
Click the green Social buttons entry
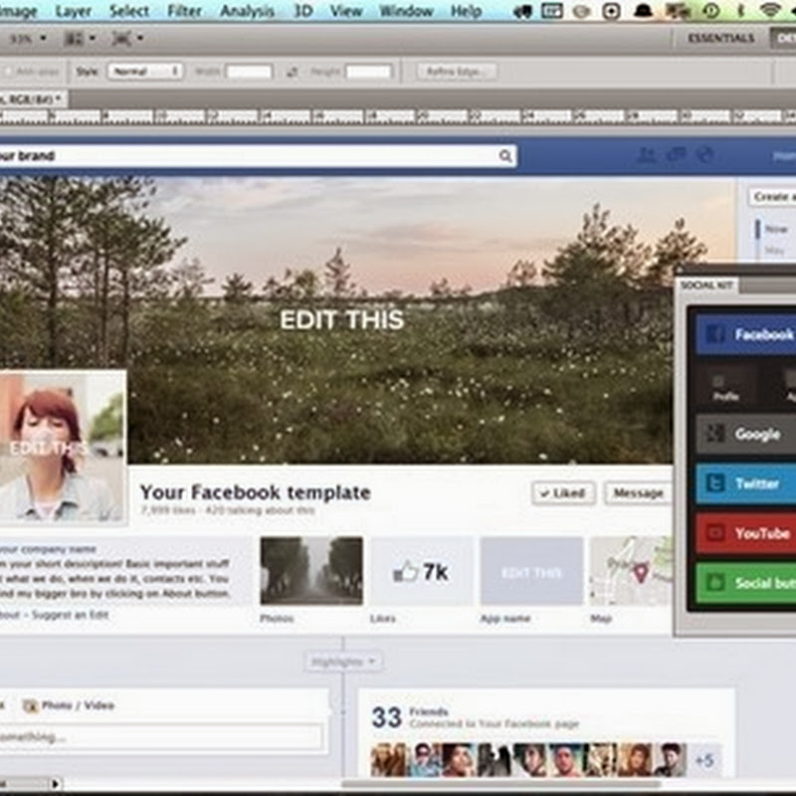(x=745, y=583)
